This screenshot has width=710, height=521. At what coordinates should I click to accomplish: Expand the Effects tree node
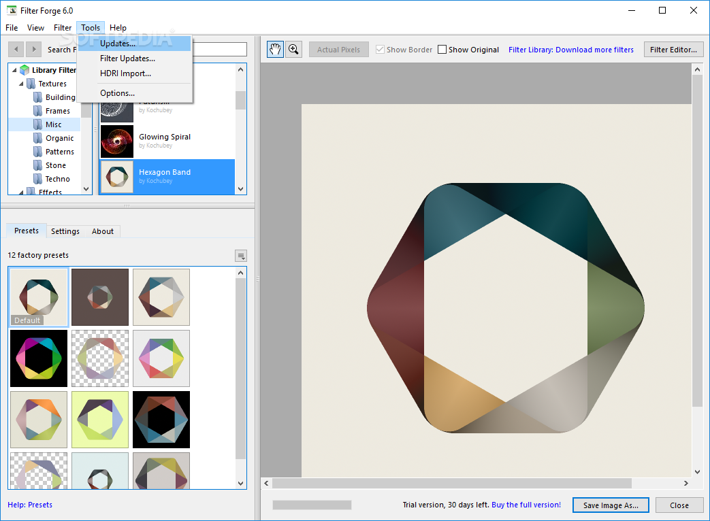point(21,192)
